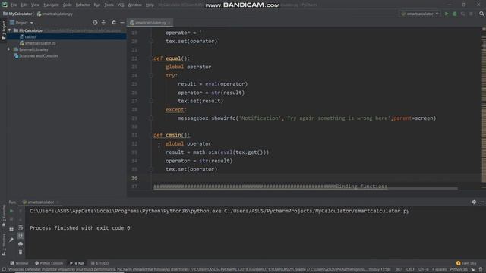Click the locate-file target icon in Project panel
Image resolution: width=486 pixels, height=273 pixels.
pyautogui.click(x=95, y=23)
